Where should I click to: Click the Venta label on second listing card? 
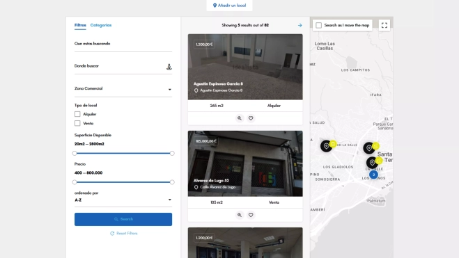[x=274, y=202]
